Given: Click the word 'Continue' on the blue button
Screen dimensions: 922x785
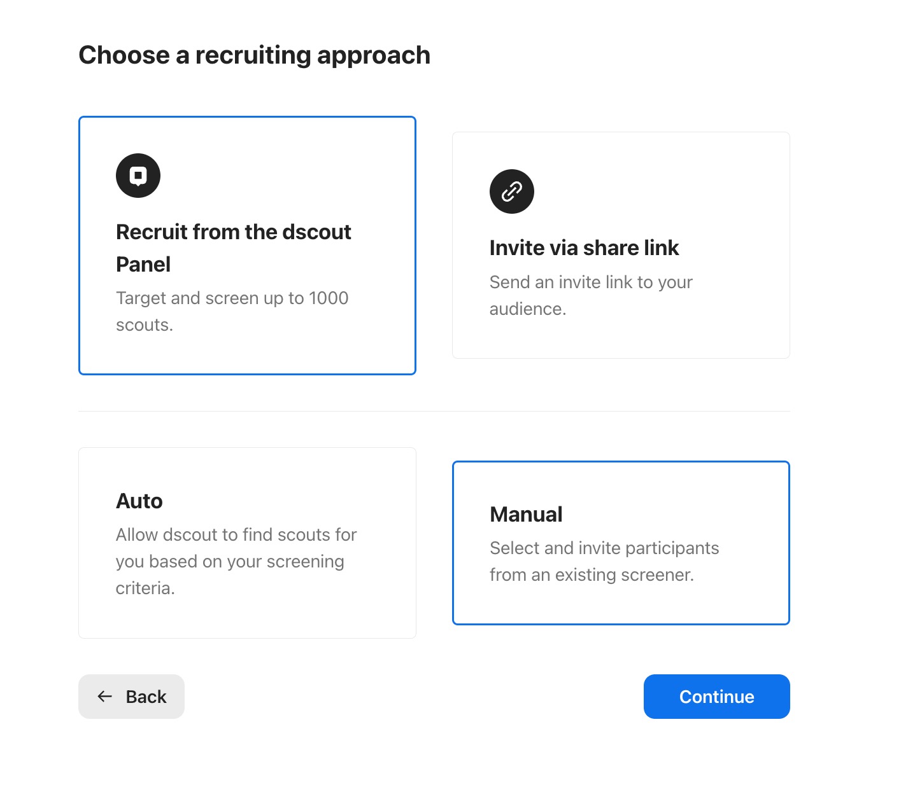Looking at the screenshot, I should coord(717,697).
